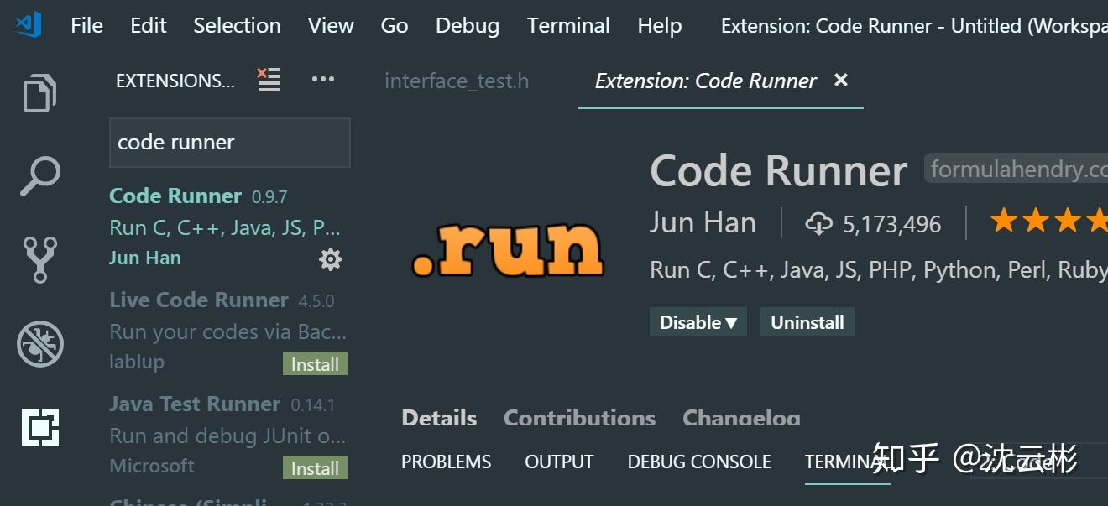Clear the extensions search results filter icon

click(268, 80)
